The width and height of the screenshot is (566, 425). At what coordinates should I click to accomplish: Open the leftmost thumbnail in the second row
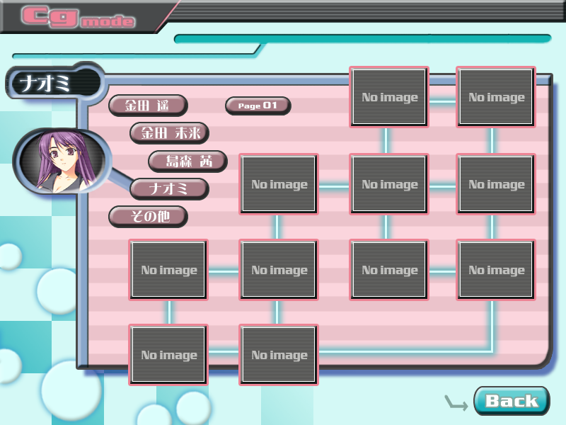coord(279,184)
